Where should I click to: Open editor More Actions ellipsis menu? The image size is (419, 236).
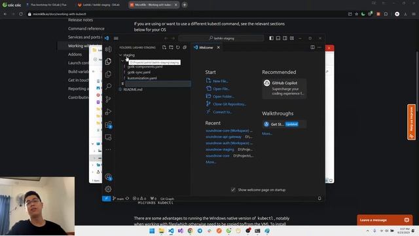pos(319,47)
